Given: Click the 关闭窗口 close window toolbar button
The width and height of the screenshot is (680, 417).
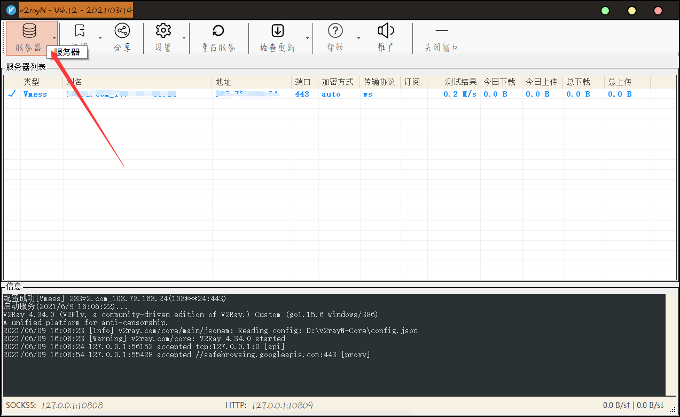Looking at the screenshot, I should click(441, 38).
